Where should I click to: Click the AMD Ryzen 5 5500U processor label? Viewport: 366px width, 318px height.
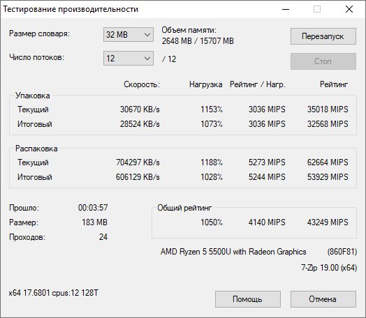[233, 252]
